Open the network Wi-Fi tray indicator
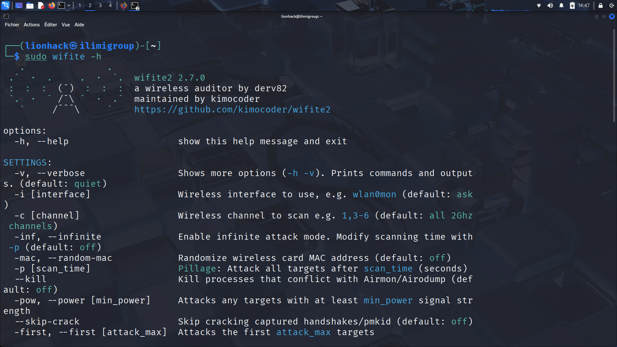The height and width of the screenshot is (347, 617). (539, 5)
